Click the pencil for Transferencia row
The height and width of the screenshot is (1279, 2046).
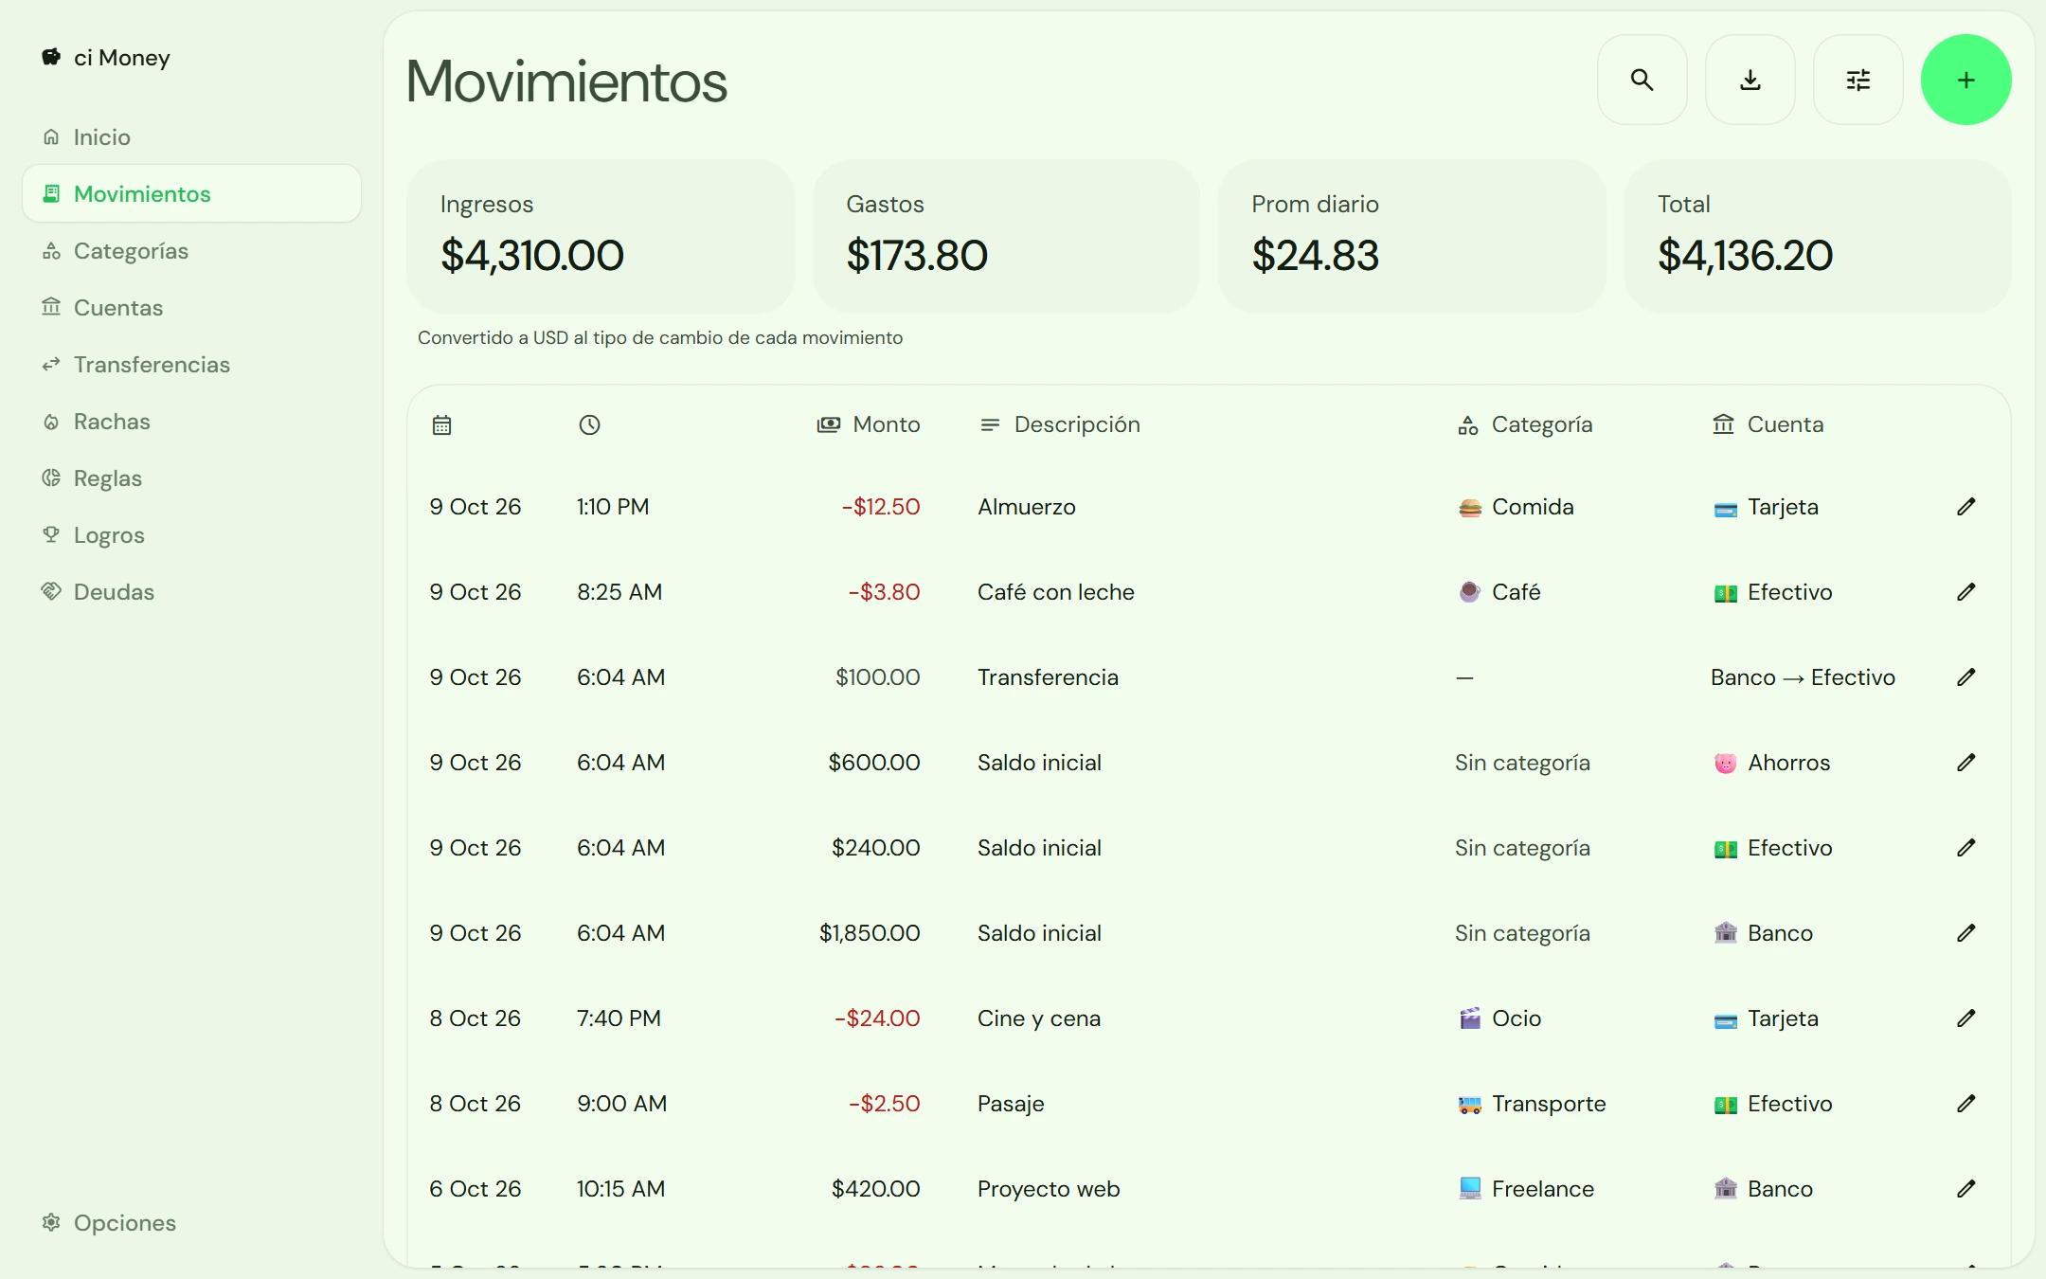click(1966, 677)
